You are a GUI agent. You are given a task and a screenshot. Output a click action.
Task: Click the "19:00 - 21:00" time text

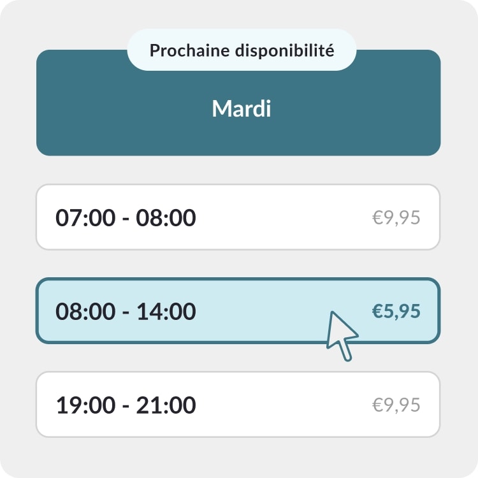pyautogui.click(x=126, y=405)
